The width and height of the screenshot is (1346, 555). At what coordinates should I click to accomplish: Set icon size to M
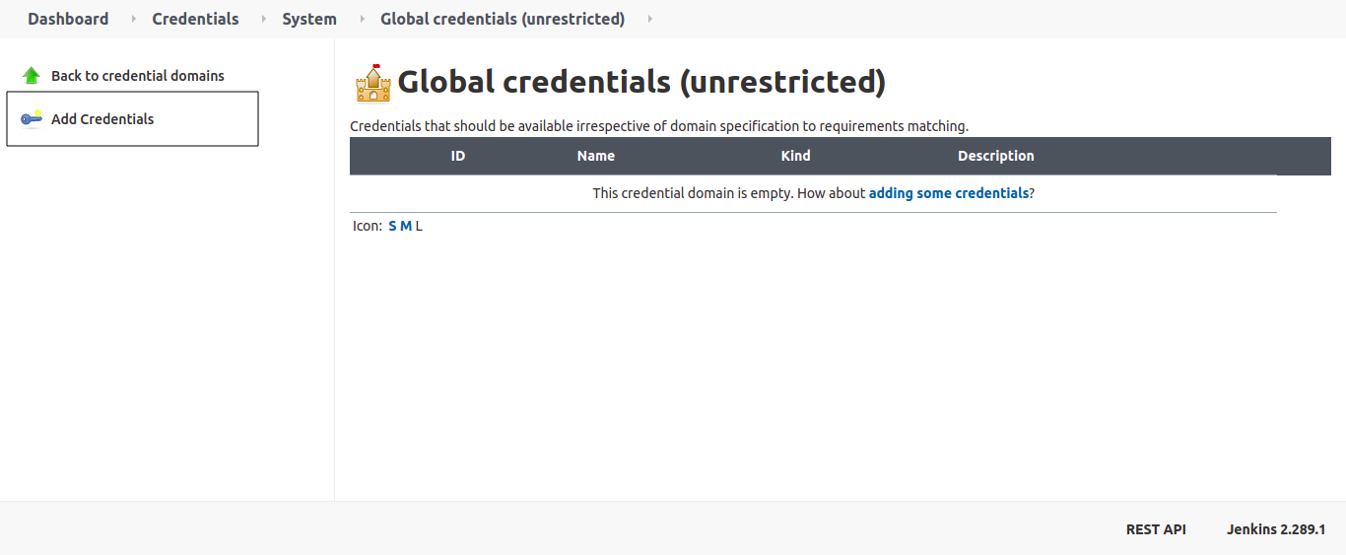point(406,226)
